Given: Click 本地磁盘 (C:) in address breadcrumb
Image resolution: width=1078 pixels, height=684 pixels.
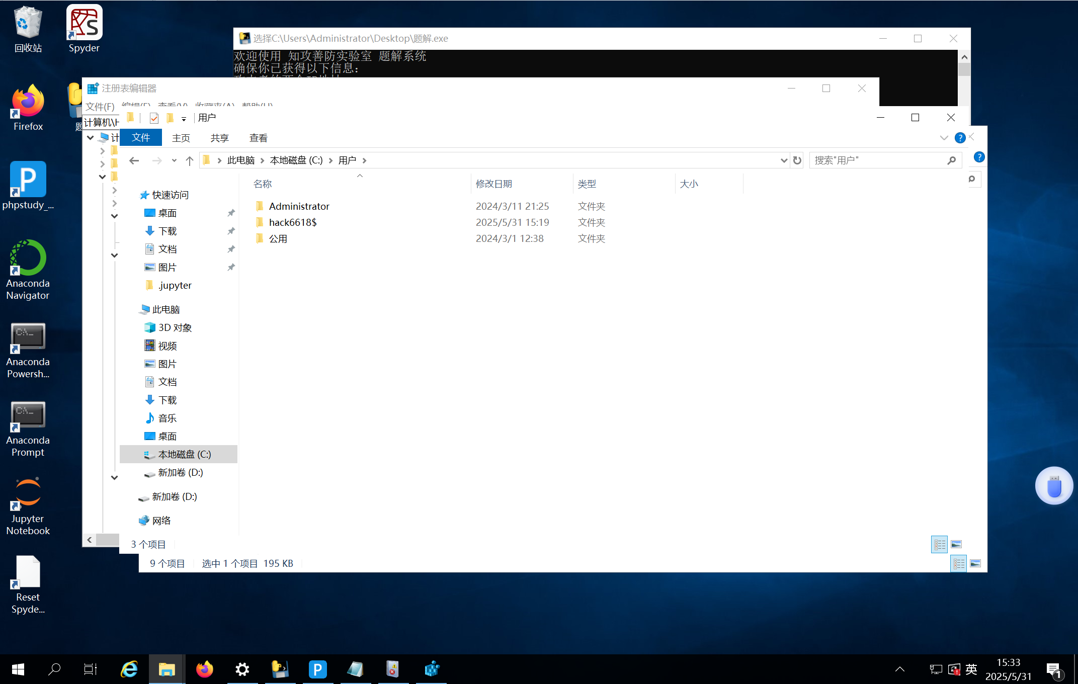Looking at the screenshot, I should pos(296,160).
